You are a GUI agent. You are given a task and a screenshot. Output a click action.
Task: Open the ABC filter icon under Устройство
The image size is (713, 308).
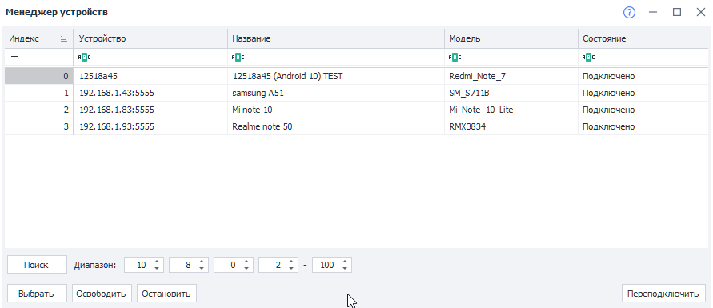(x=85, y=58)
